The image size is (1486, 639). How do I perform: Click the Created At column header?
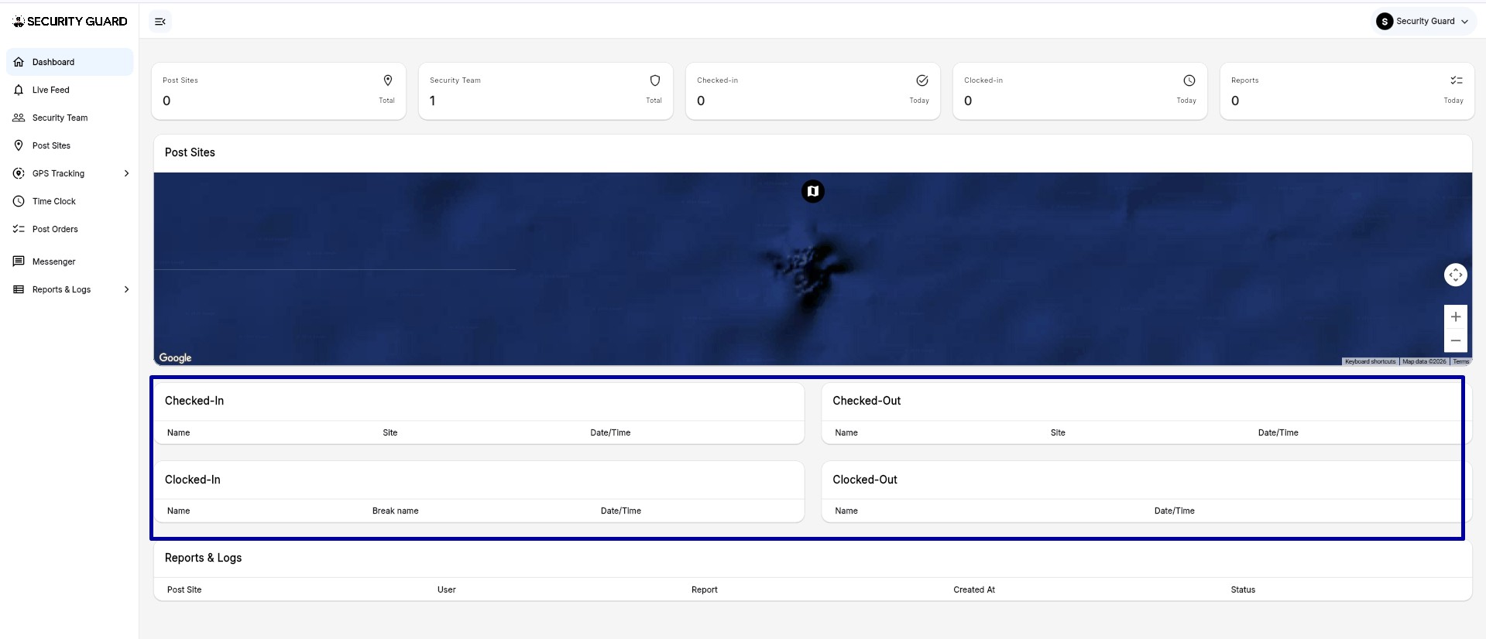[x=974, y=589]
